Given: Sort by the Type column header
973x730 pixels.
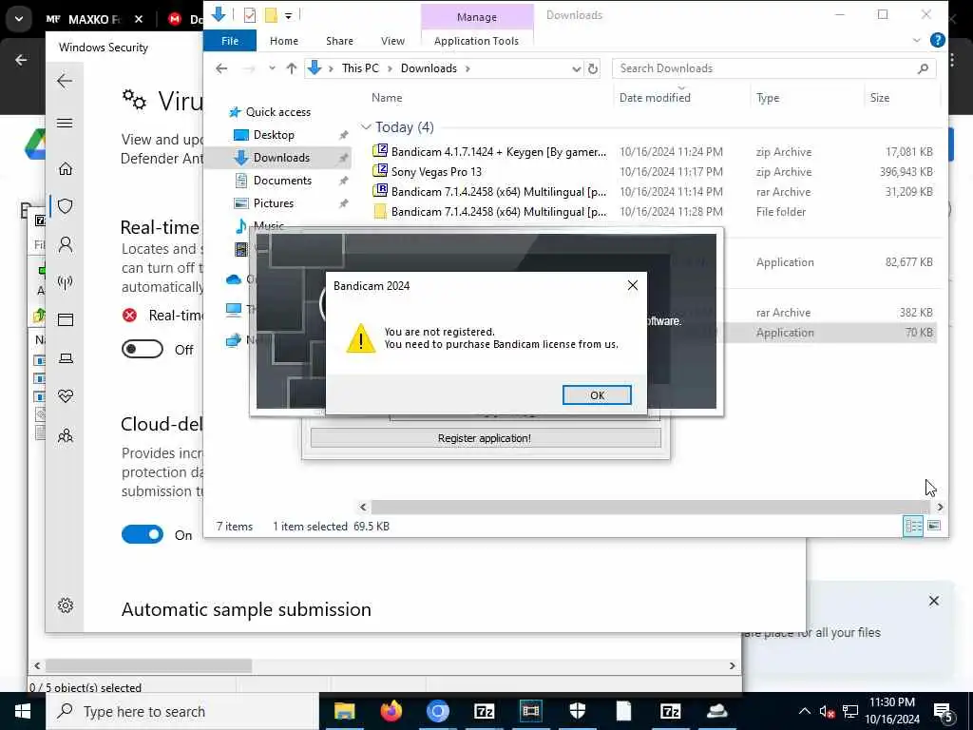Looking at the screenshot, I should [768, 98].
